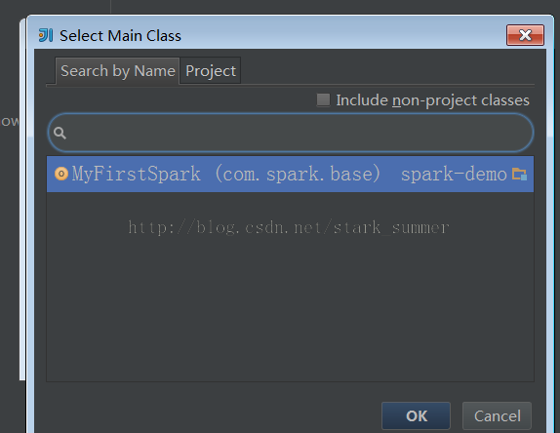560x433 pixels.
Task: Close the Select Main Class dialog
Action: tap(525, 35)
